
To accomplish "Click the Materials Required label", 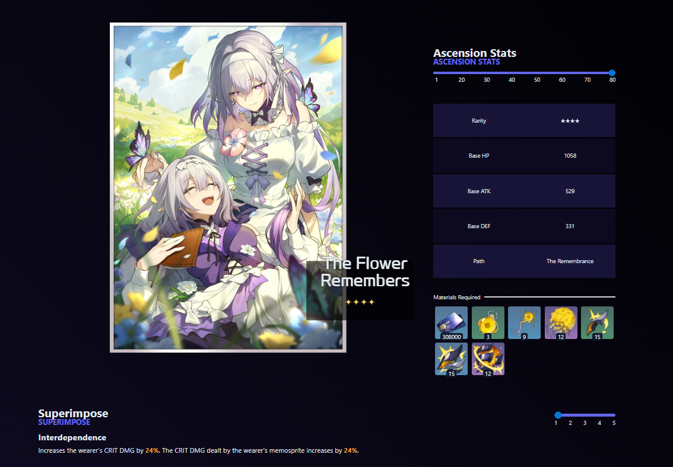I will tap(457, 297).
